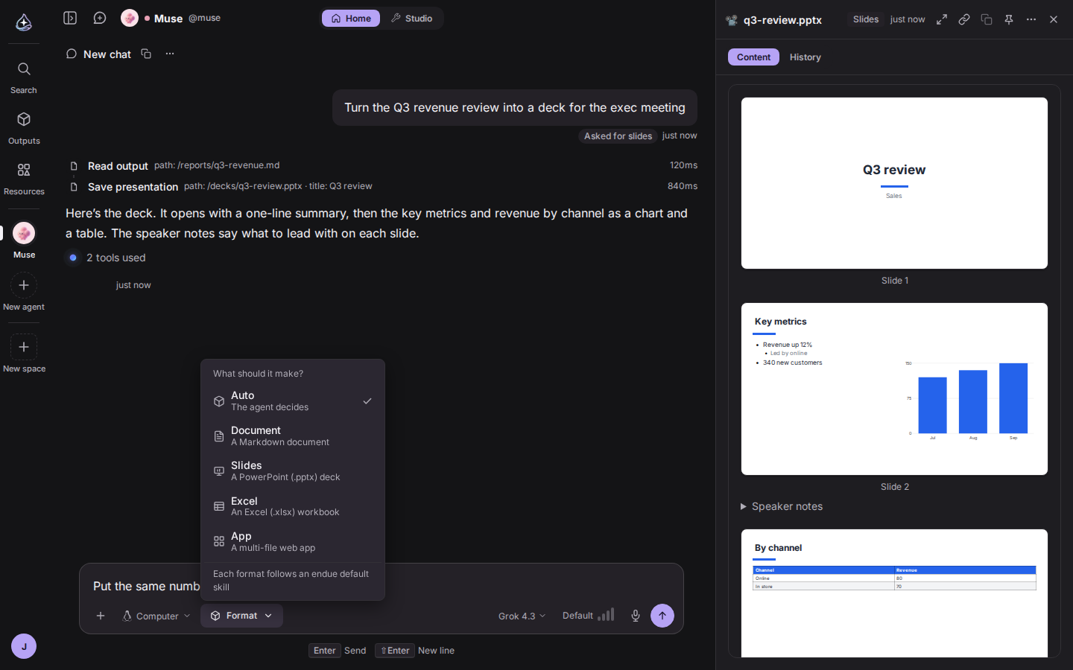Choose Excel workbook format option
Image resolution: width=1073 pixels, height=670 pixels.
[293, 506]
